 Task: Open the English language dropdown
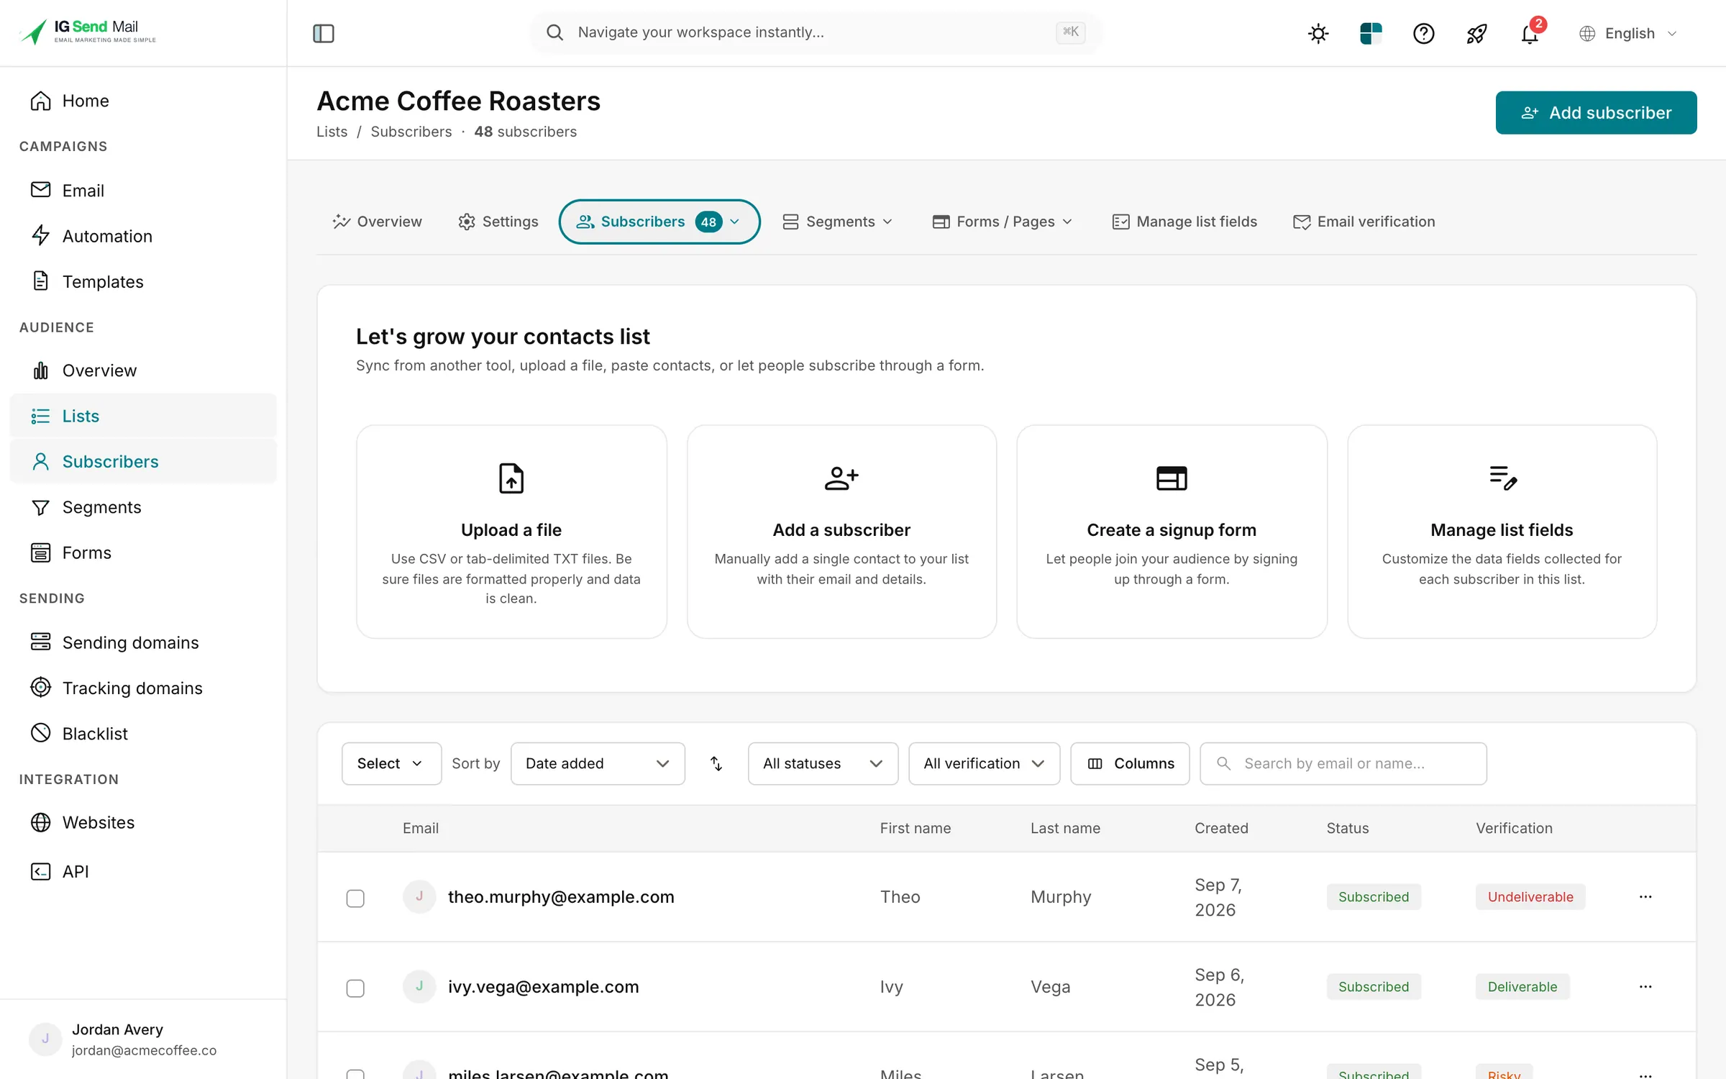click(x=1628, y=33)
